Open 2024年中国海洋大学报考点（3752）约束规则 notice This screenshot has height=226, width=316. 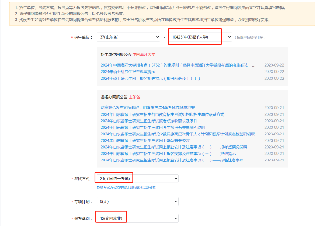(x=178, y=65)
